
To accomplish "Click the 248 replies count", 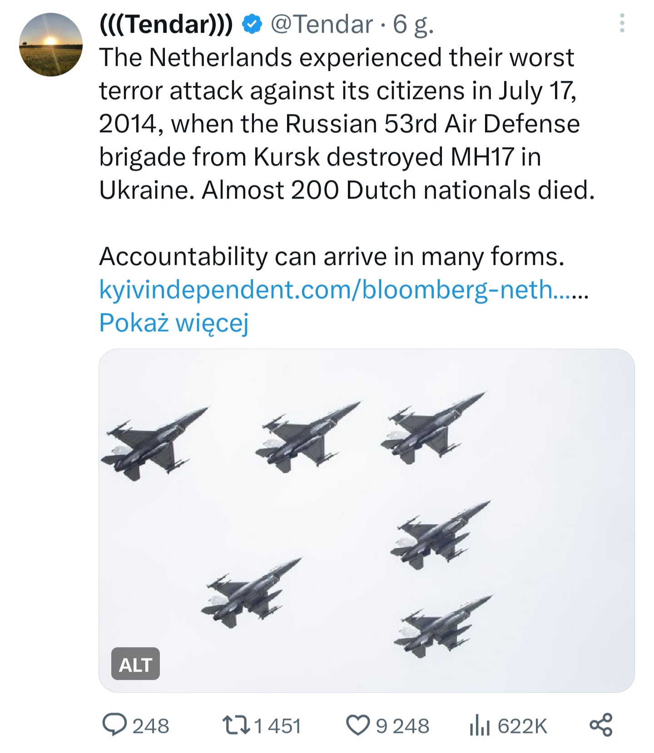I will pyautogui.click(x=151, y=726).
